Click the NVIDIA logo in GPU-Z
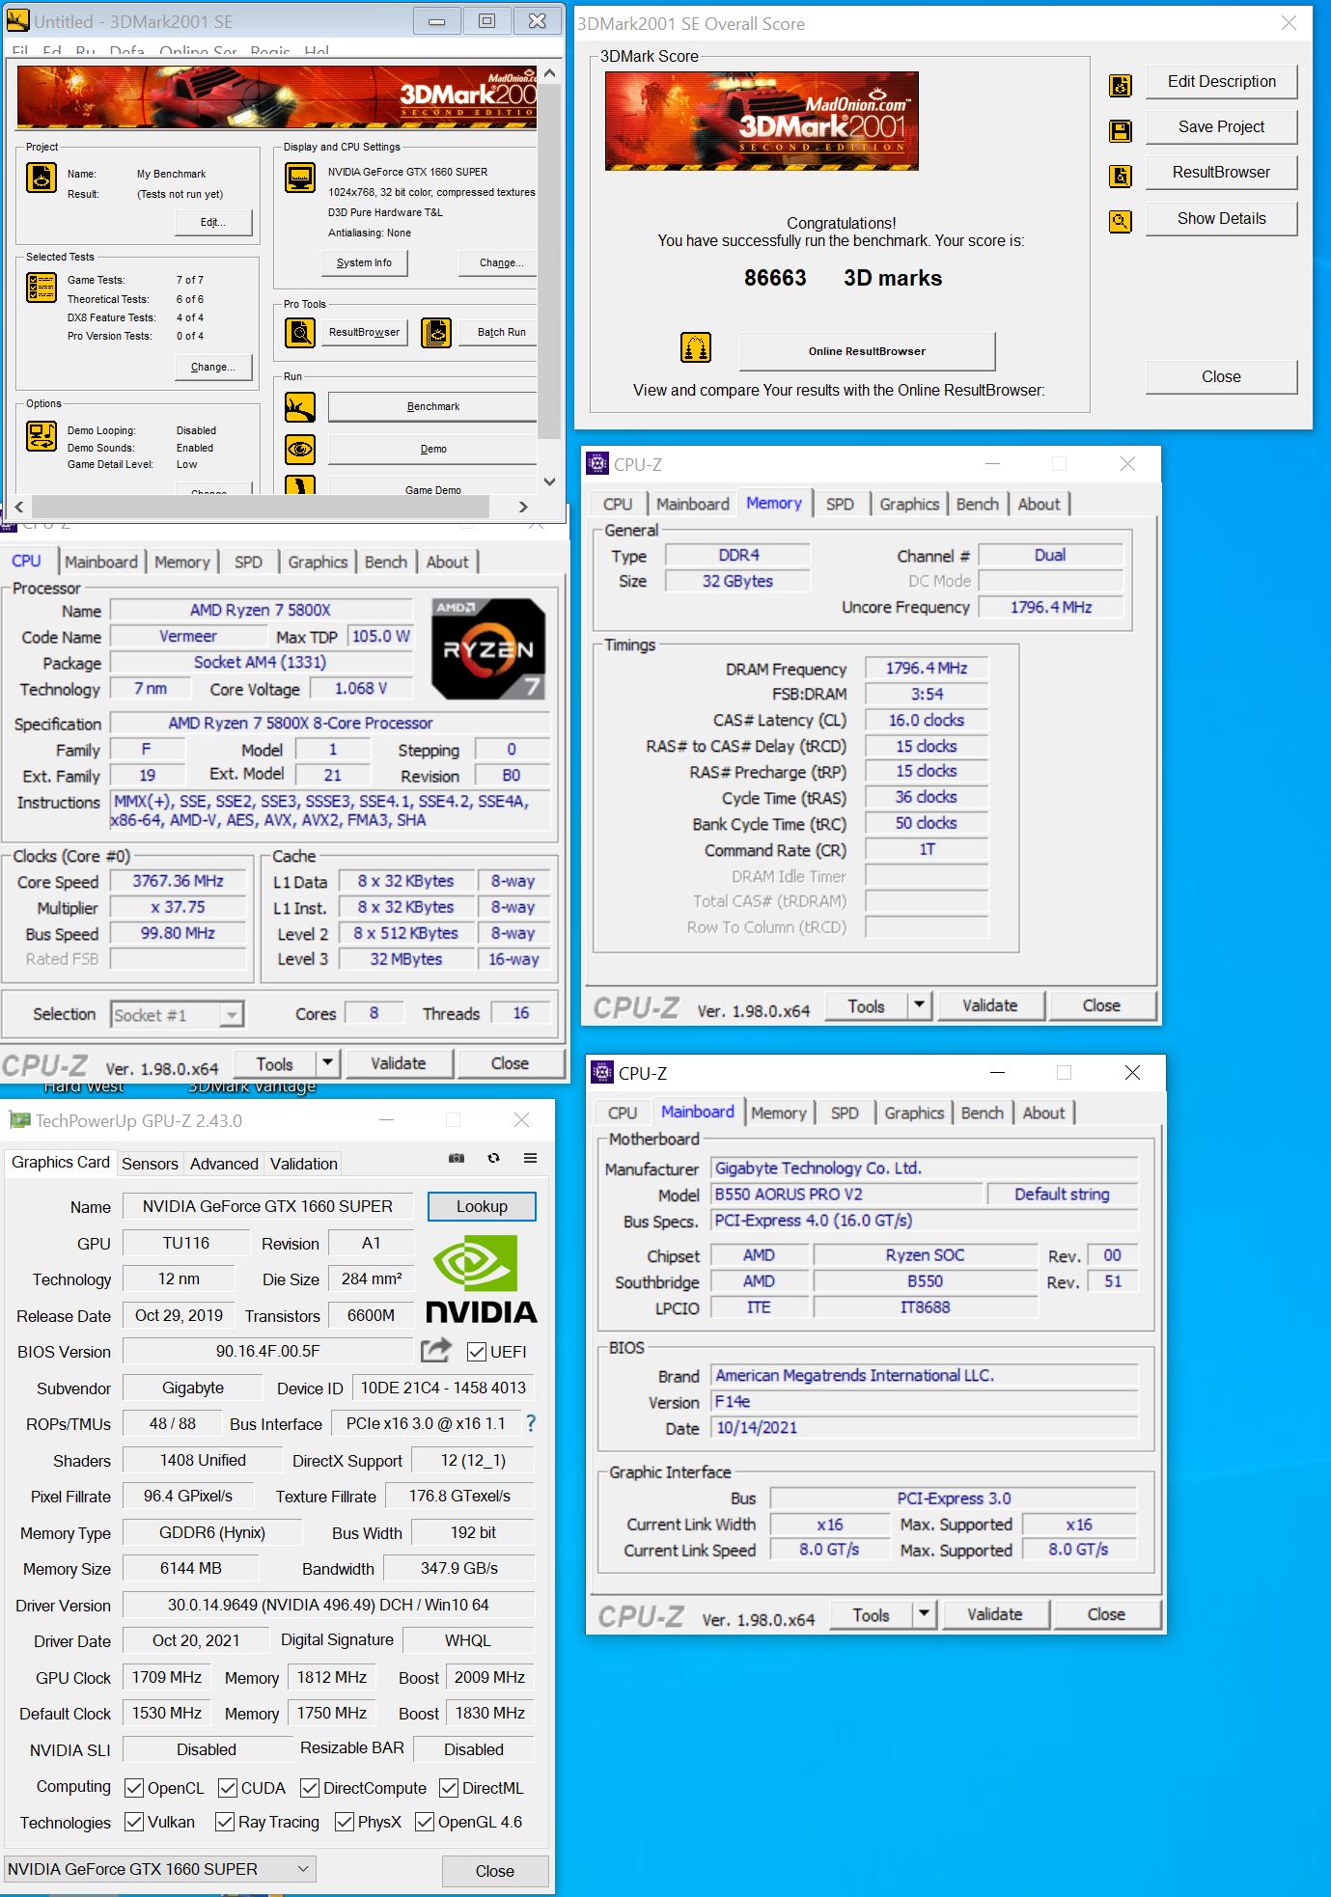Viewport: 1331px width, 1897px height. tap(481, 1279)
